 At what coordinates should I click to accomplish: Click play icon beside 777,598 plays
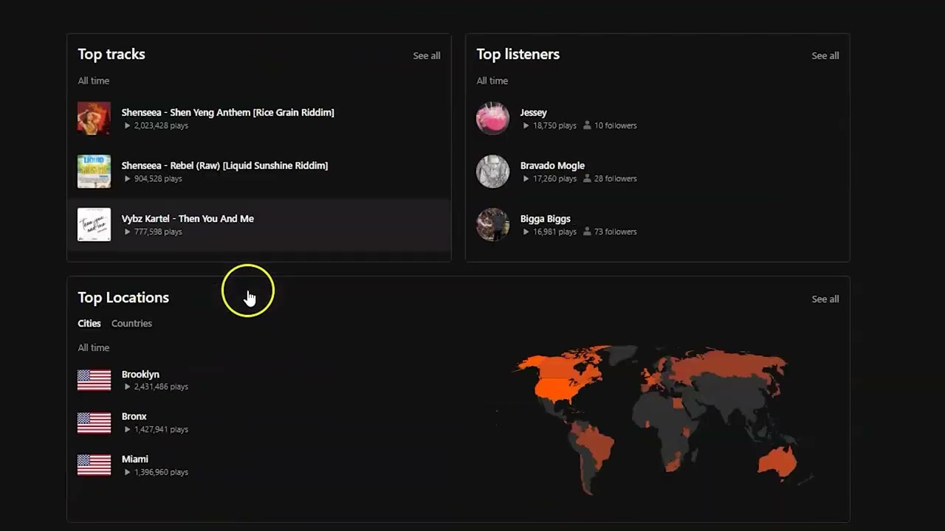point(127,232)
